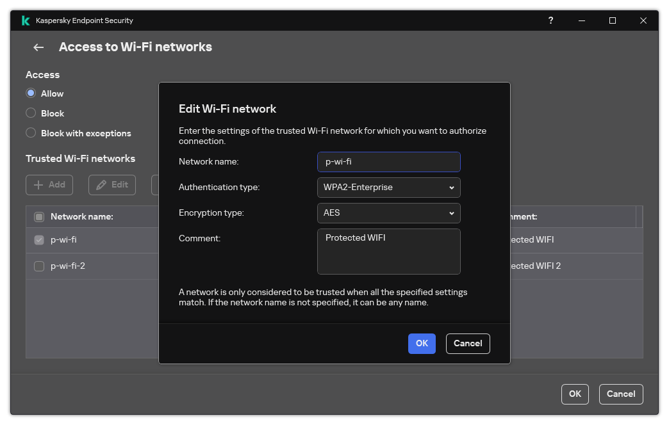
Task: Enable the p-wi-fi-2 network checkbox
Action: pos(38,266)
